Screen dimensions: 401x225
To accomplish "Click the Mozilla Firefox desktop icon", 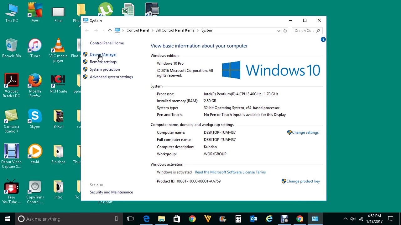I will click(x=35, y=86).
